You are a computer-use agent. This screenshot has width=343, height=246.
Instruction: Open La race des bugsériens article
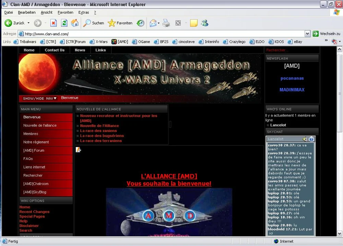click(102, 136)
